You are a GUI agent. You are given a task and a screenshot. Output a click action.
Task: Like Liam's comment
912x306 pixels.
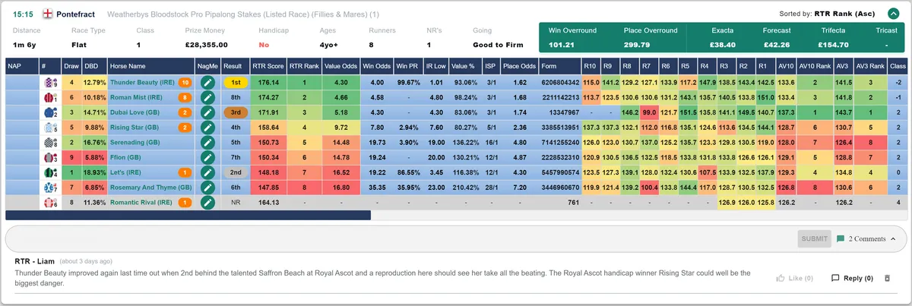click(x=794, y=279)
